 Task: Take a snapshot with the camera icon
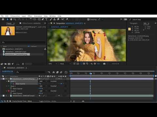pyautogui.click(x=104, y=64)
